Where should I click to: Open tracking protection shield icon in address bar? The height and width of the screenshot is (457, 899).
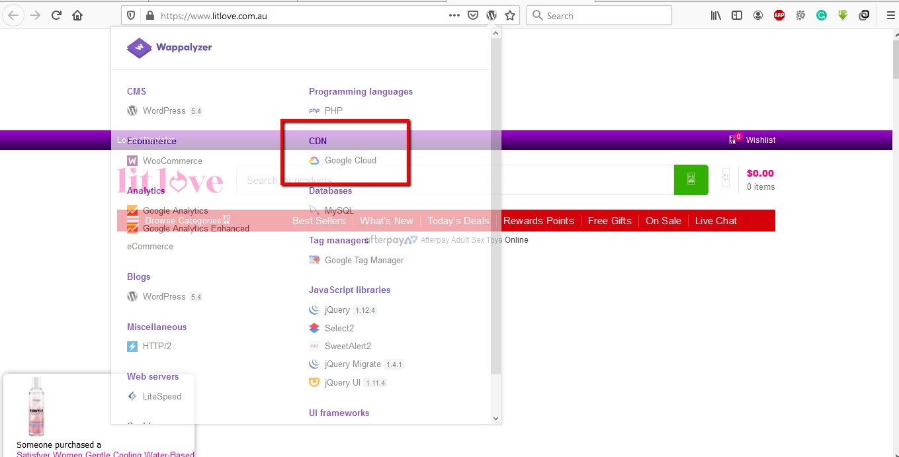point(131,15)
